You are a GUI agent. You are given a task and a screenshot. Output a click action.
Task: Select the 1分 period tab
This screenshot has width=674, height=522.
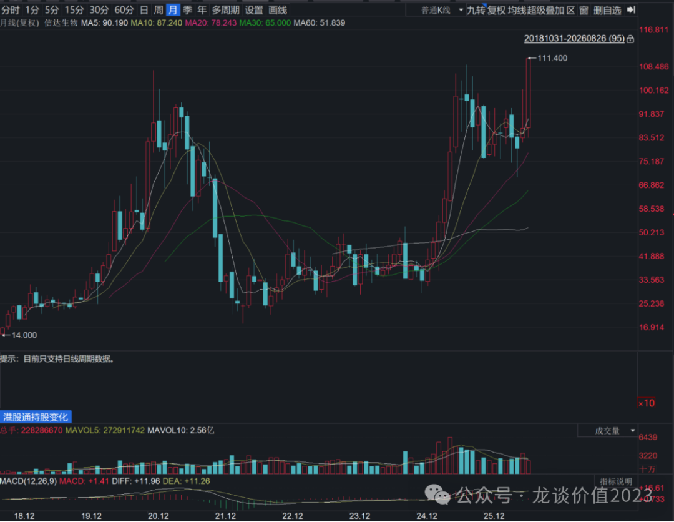tap(32, 10)
